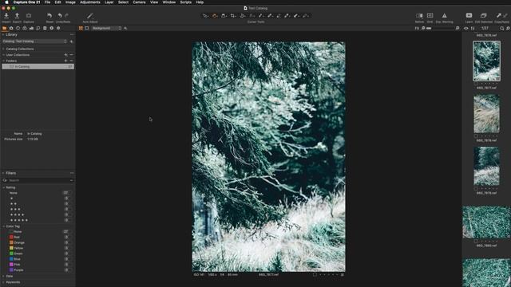
Task: Click the Export toolbar icon
Action: tap(17, 16)
